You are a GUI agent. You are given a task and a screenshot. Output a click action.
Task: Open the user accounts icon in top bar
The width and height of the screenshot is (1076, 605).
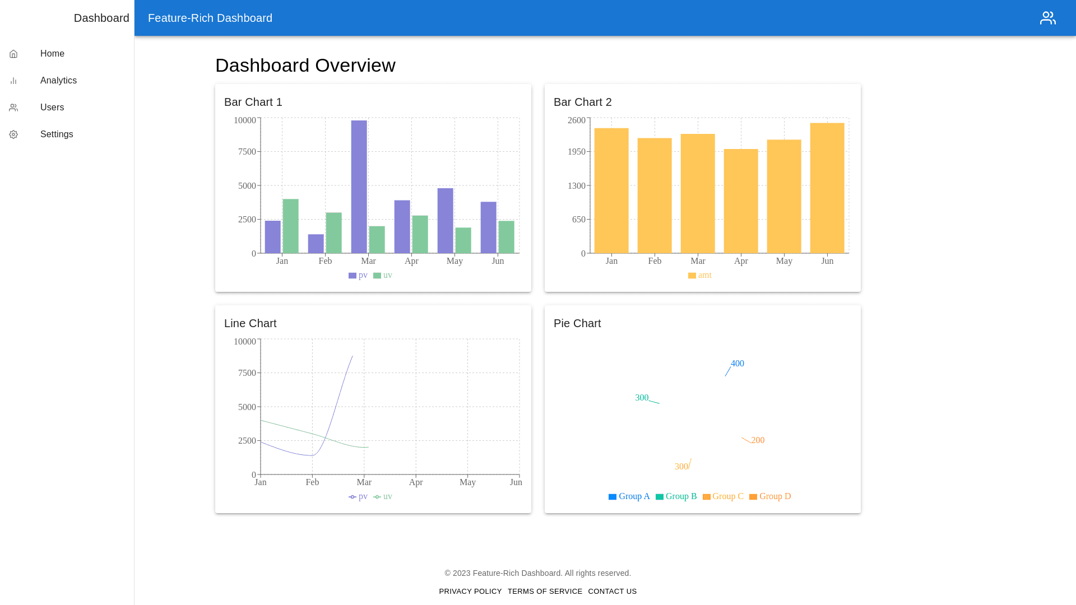click(x=1047, y=18)
